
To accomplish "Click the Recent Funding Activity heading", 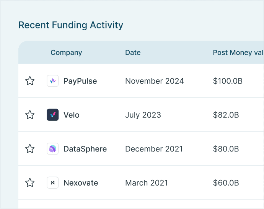I will [x=71, y=25].
